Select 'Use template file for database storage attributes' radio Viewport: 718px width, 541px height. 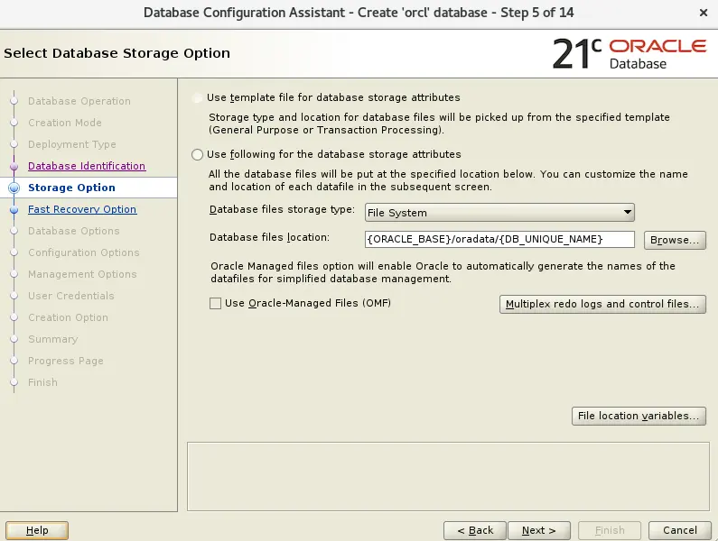(197, 98)
